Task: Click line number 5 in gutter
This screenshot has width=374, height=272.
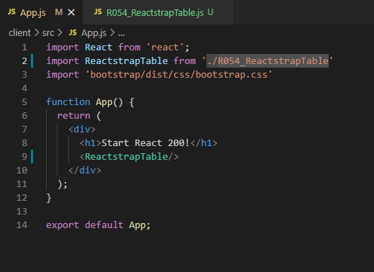Action: (x=24, y=102)
